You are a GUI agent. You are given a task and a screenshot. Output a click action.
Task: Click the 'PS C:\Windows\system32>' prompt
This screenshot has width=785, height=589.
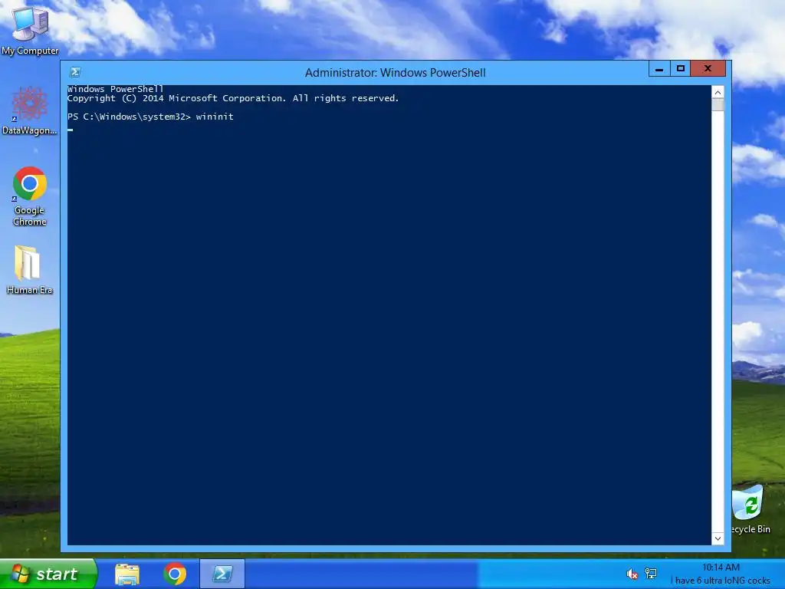(129, 117)
